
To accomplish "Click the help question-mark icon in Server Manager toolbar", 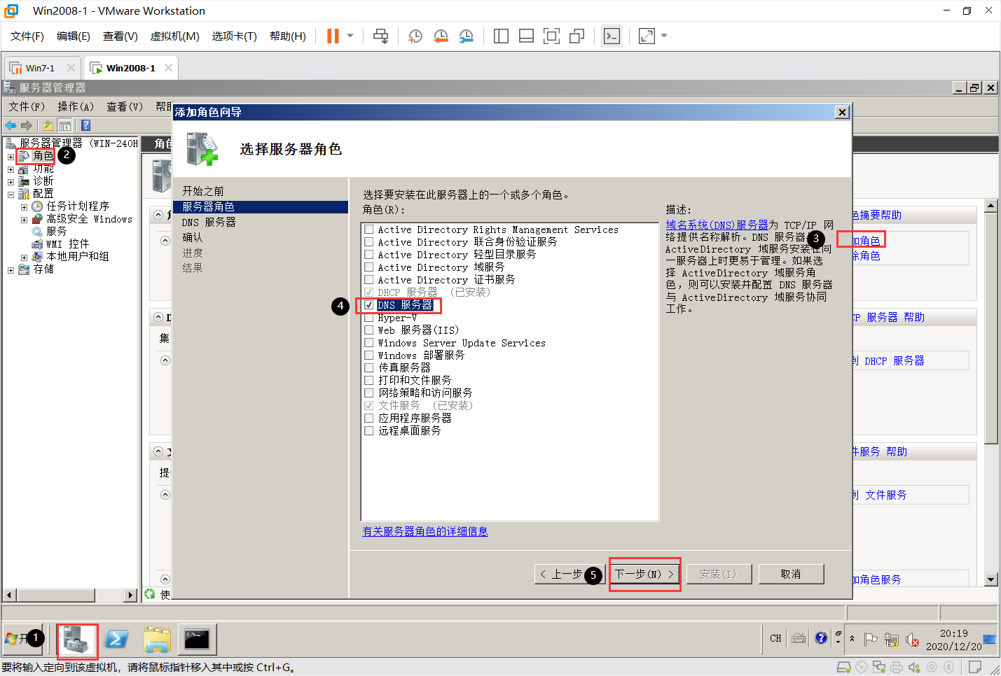I will 85,125.
